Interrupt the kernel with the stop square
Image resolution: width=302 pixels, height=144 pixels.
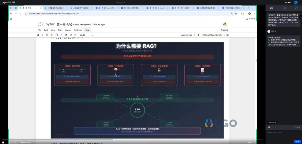click(66, 35)
